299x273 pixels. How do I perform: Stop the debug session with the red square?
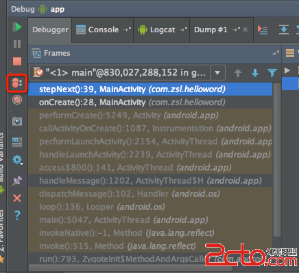tap(17, 61)
